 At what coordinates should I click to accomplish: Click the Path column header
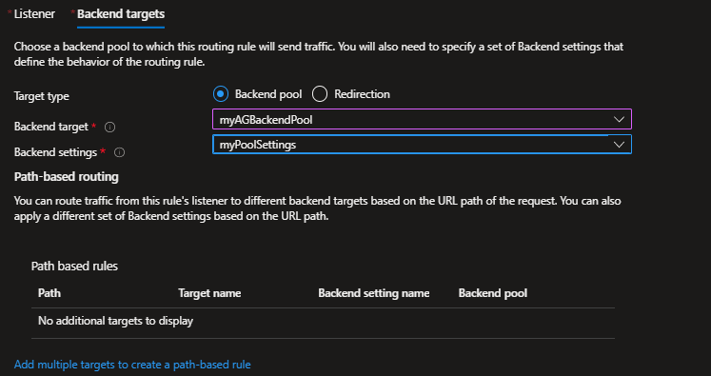[x=49, y=293]
